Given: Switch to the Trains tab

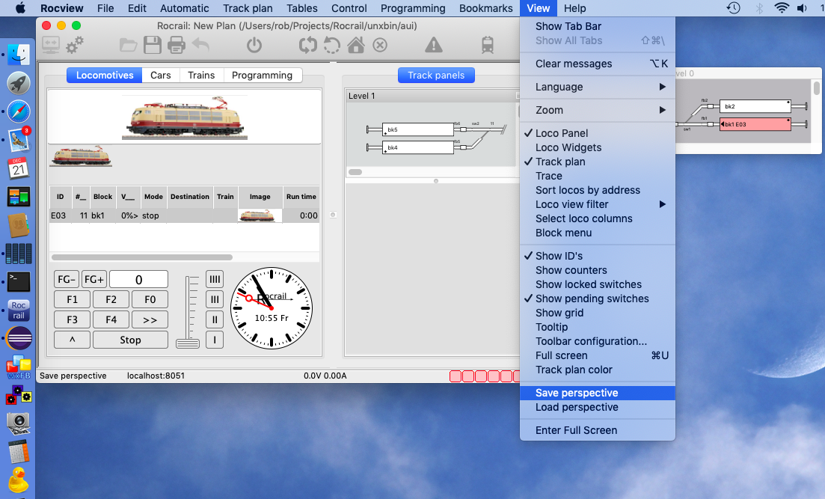Looking at the screenshot, I should point(201,76).
